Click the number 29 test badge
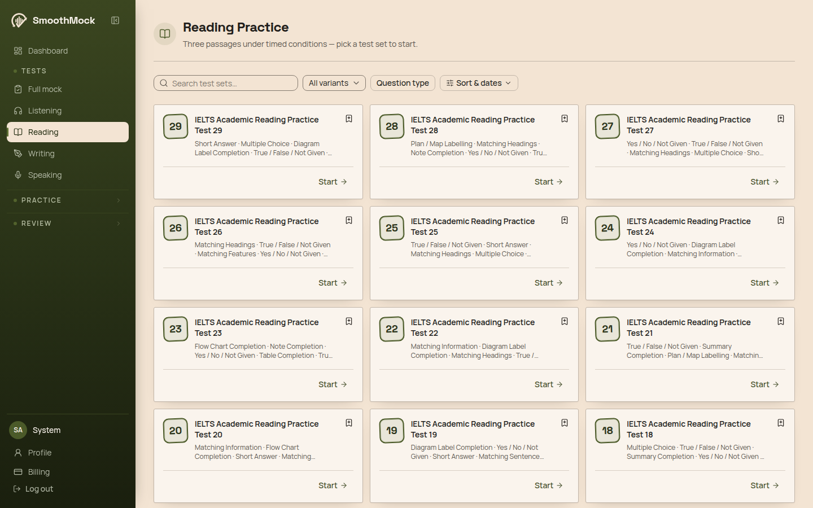This screenshot has height=508, width=813. click(x=176, y=126)
